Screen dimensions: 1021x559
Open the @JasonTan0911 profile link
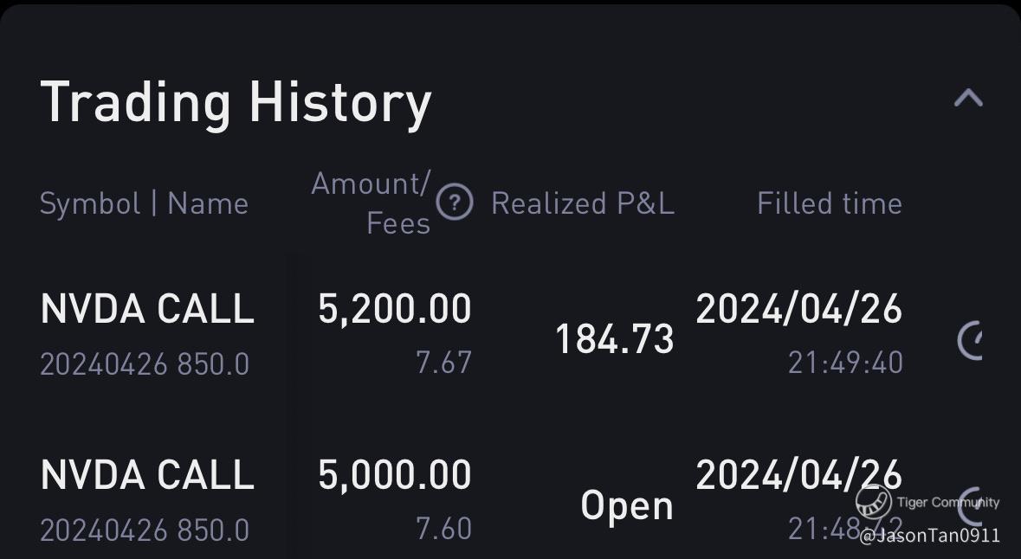[929, 537]
